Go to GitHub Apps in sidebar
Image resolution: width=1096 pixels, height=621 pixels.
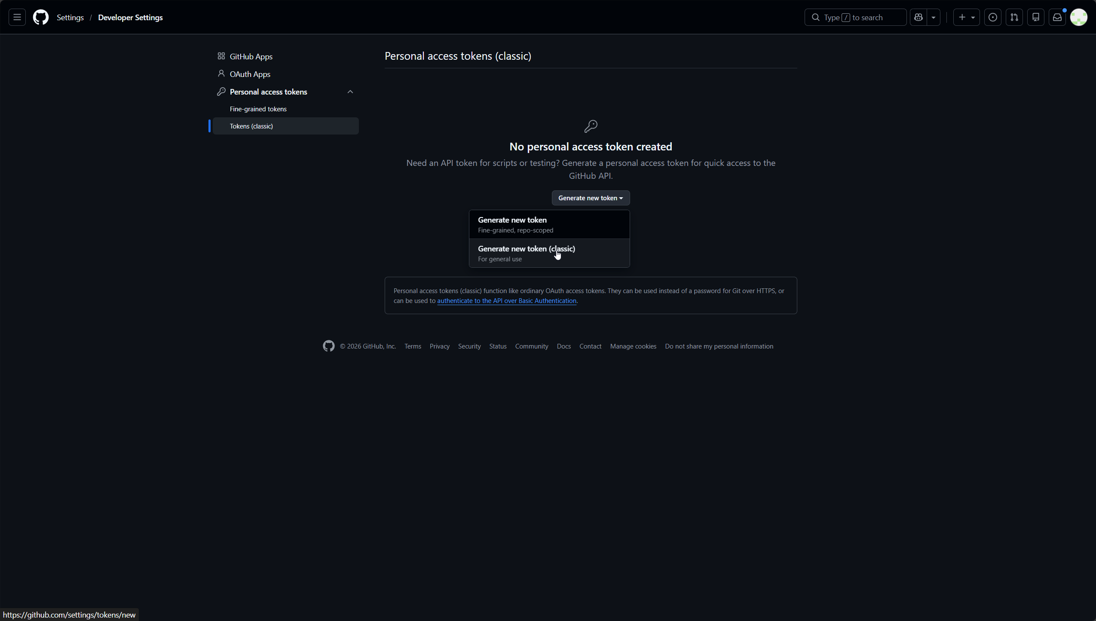[x=251, y=56]
